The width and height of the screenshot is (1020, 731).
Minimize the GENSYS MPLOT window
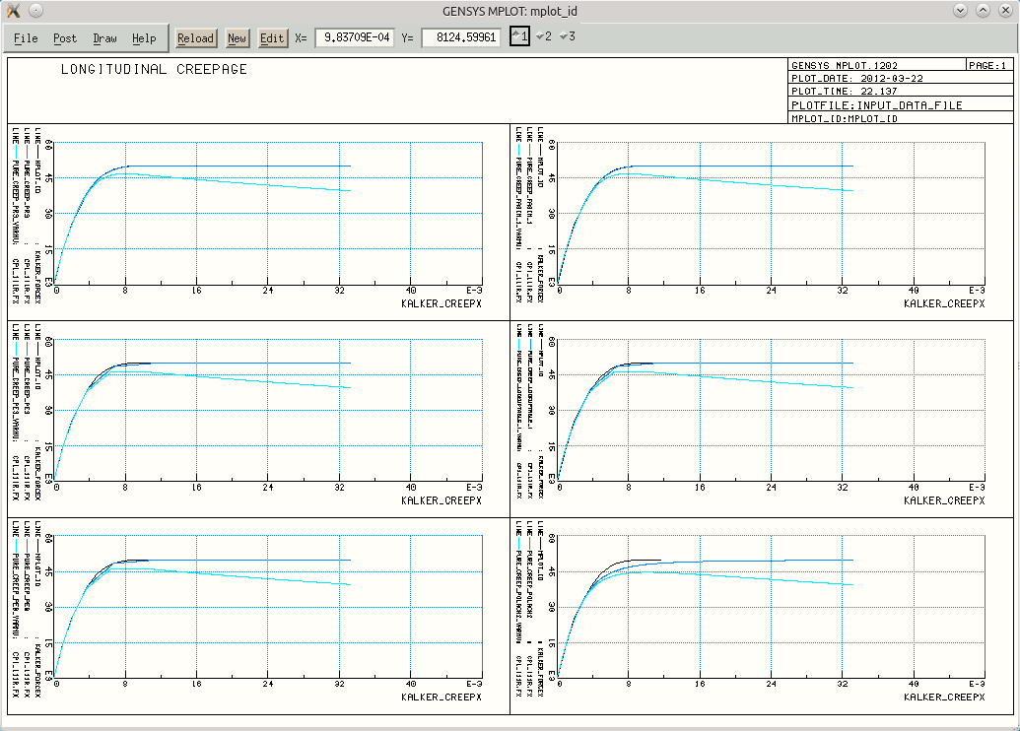[x=960, y=11]
